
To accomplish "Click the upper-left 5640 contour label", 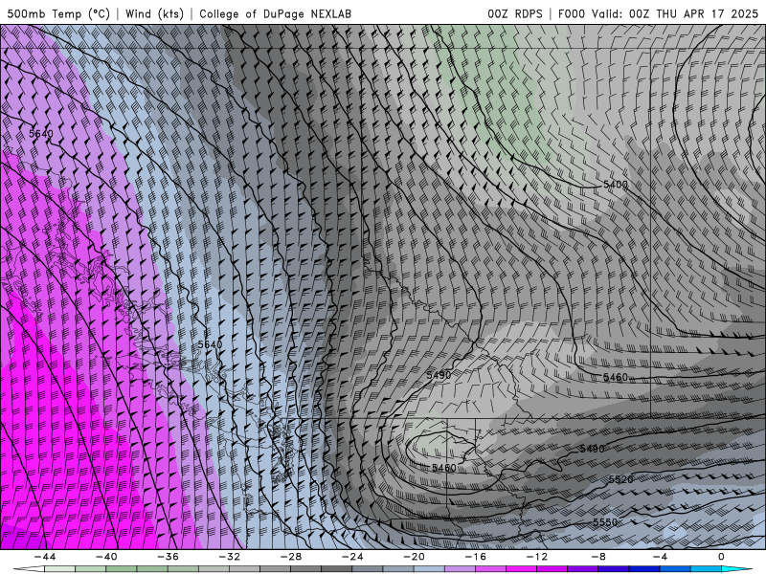I will click(41, 134).
